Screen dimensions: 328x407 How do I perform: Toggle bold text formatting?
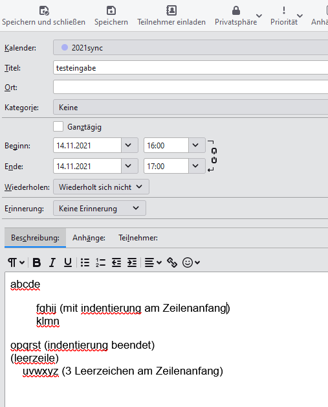tap(36, 262)
